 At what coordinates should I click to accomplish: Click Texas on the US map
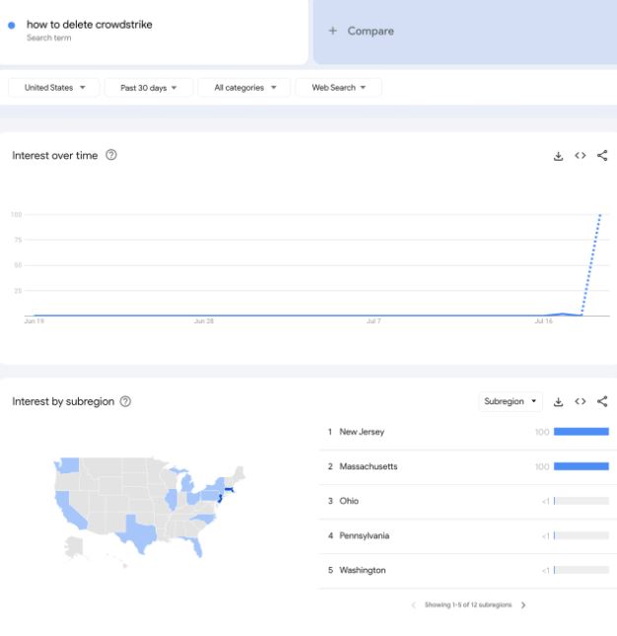point(139,532)
